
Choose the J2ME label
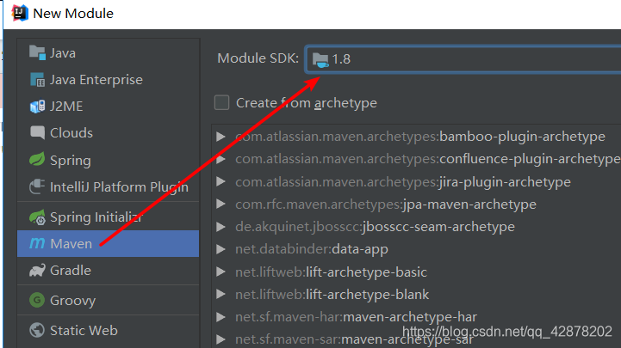pos(66,107)
